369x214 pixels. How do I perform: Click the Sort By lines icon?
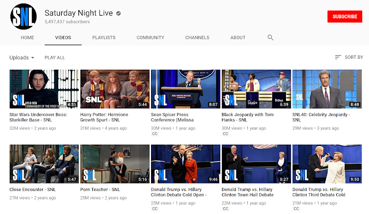coord(338,57)
